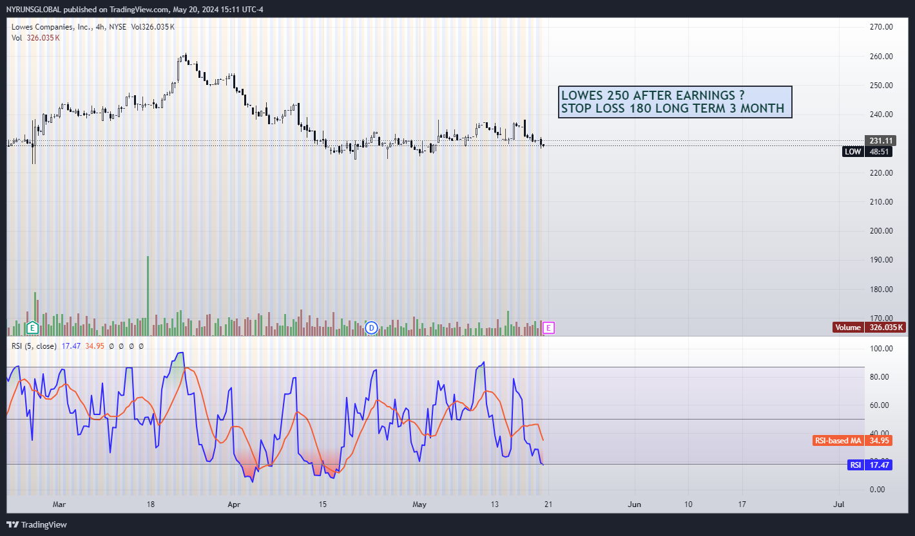Click the 220.00 price axis value

pyautogui.click(x=881, y=172)
